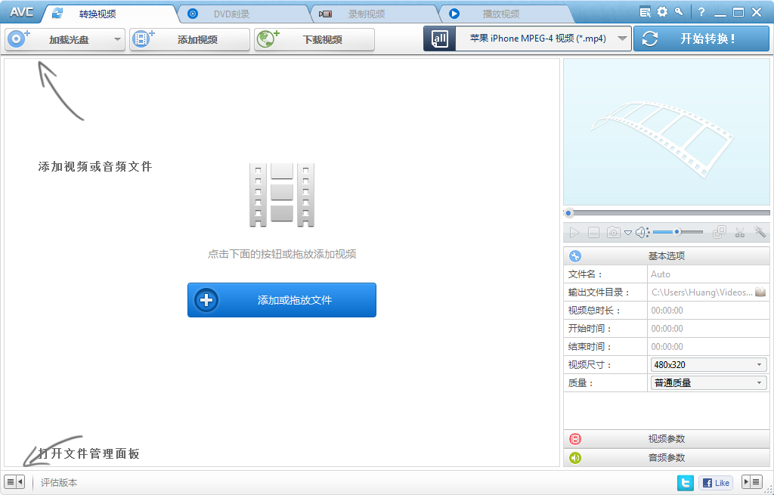Image resolution: width=774 pixels, height=495 pixels.
Task: Open the 视频尺寸 480x320 dropdown
Action: tap(708, 365)
